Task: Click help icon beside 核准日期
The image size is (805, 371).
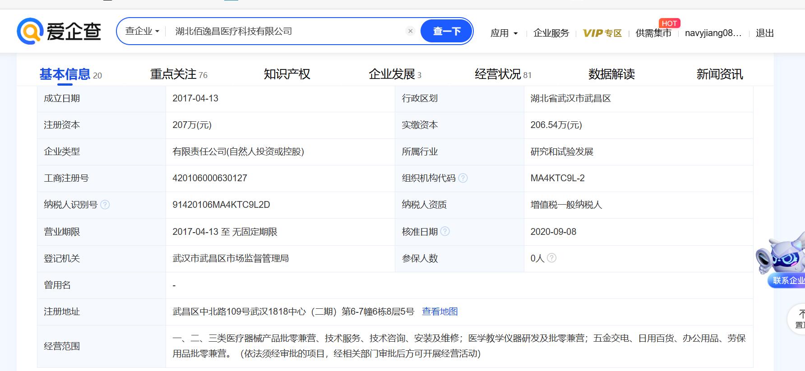Action: pyautogui.click(x=445, y=231)
